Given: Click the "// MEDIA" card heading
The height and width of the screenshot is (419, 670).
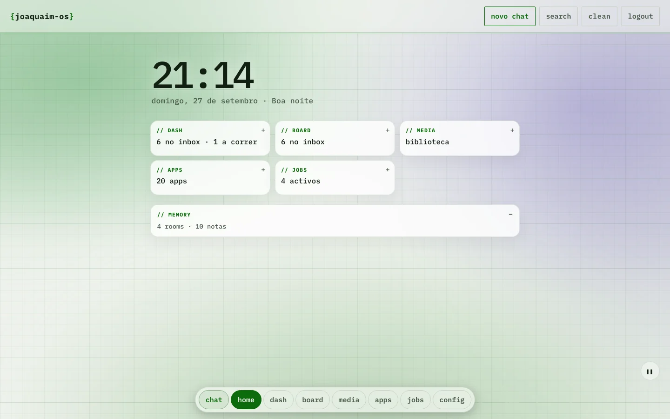Looking at the screenshot, I should click(x=421, y=130).
